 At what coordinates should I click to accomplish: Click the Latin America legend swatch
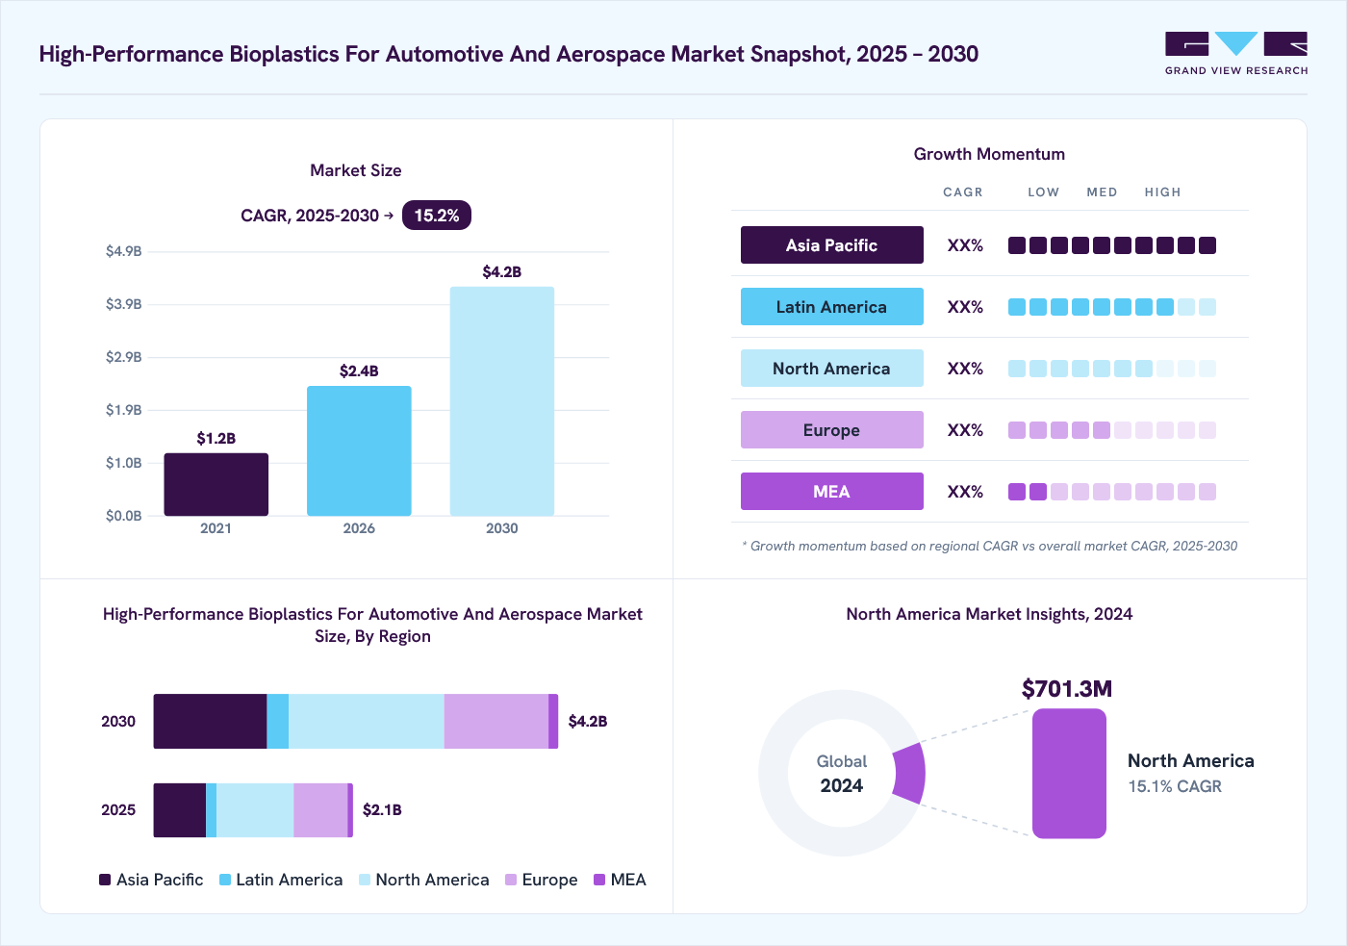tap(225, 880)
